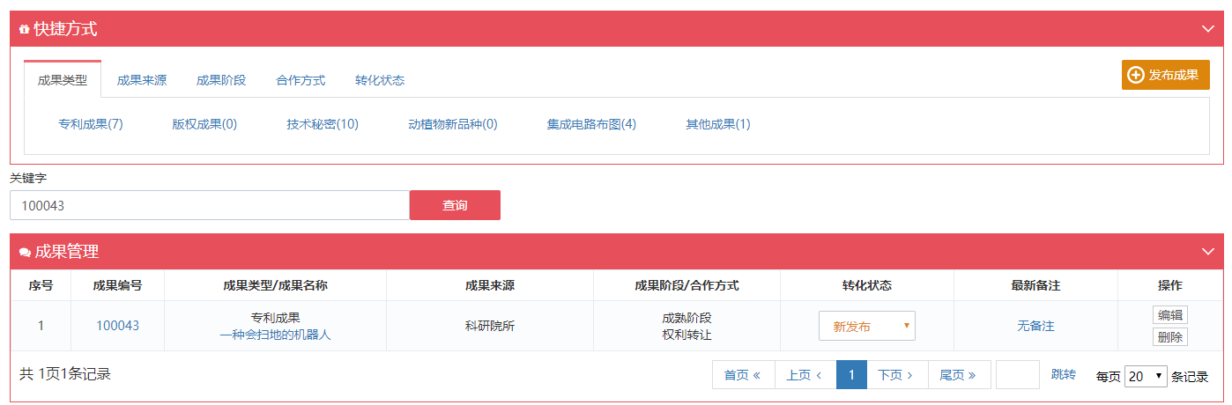Image resolution: width=1232 pixels, height=405 pixels.
Task: Collapse the 快捷方式 panel chevron
Action: click(1208, 28)
